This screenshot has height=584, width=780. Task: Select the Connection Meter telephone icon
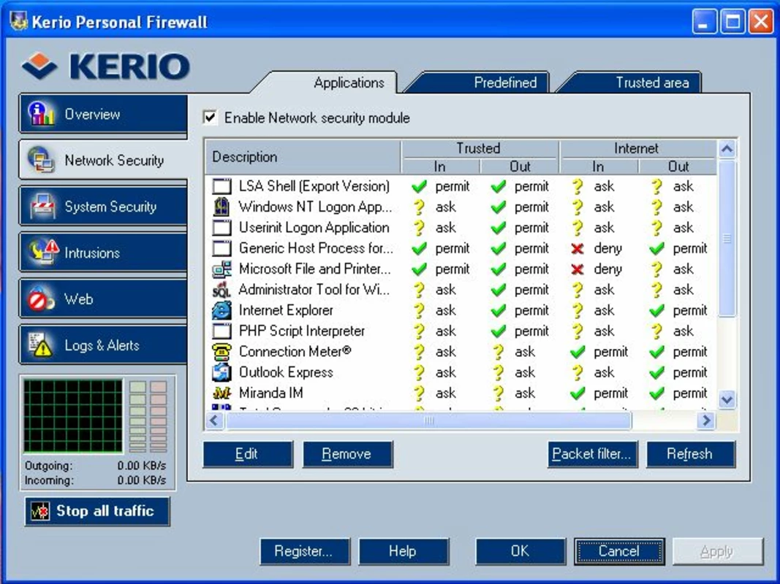pos(221,352)
